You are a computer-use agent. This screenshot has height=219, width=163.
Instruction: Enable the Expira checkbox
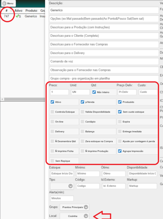pos(120,122)
